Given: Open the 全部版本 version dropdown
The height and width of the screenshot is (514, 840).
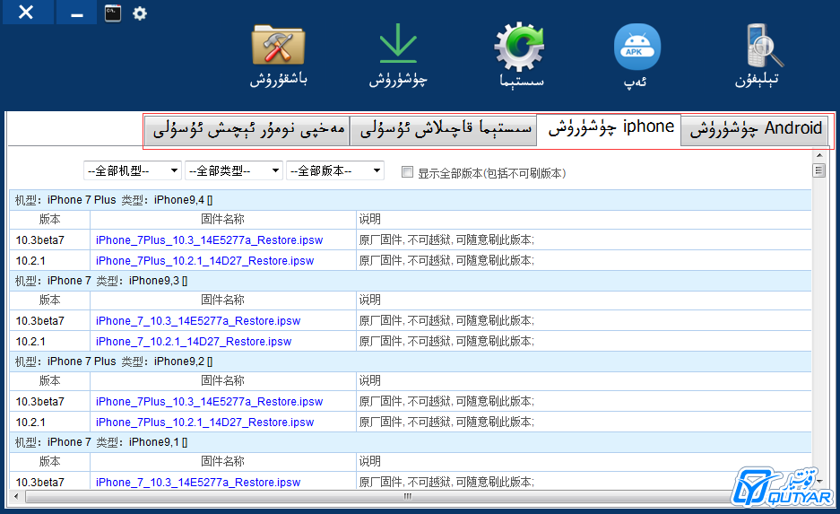Looking at the screenshot, I should point(334,170).
